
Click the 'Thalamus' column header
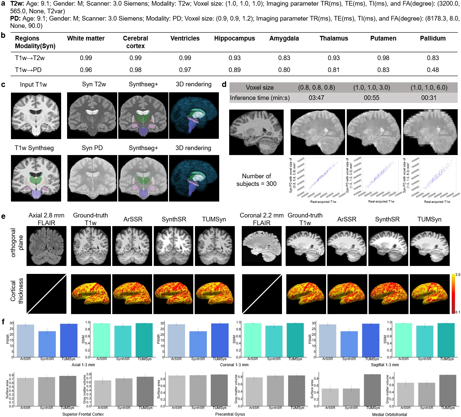coord(334,39)
